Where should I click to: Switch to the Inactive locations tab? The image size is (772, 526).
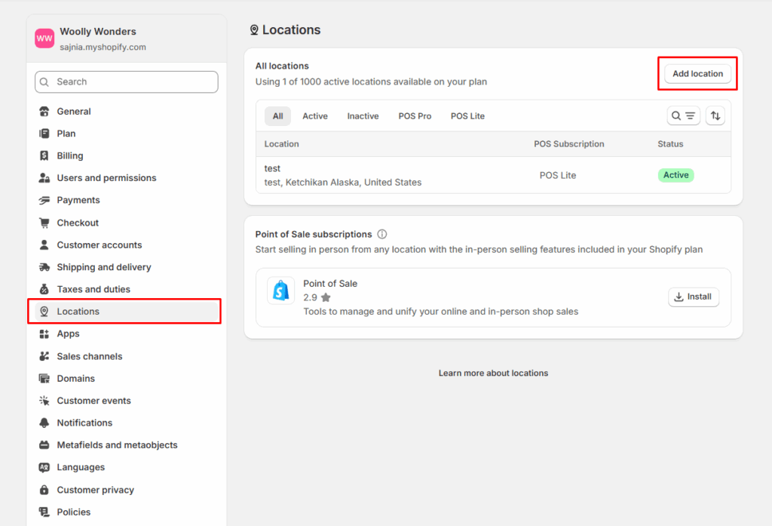[363, 116]
